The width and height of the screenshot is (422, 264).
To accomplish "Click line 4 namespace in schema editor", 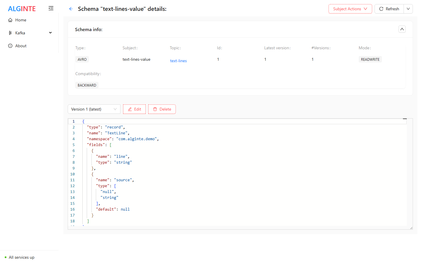I will point(123,139).
